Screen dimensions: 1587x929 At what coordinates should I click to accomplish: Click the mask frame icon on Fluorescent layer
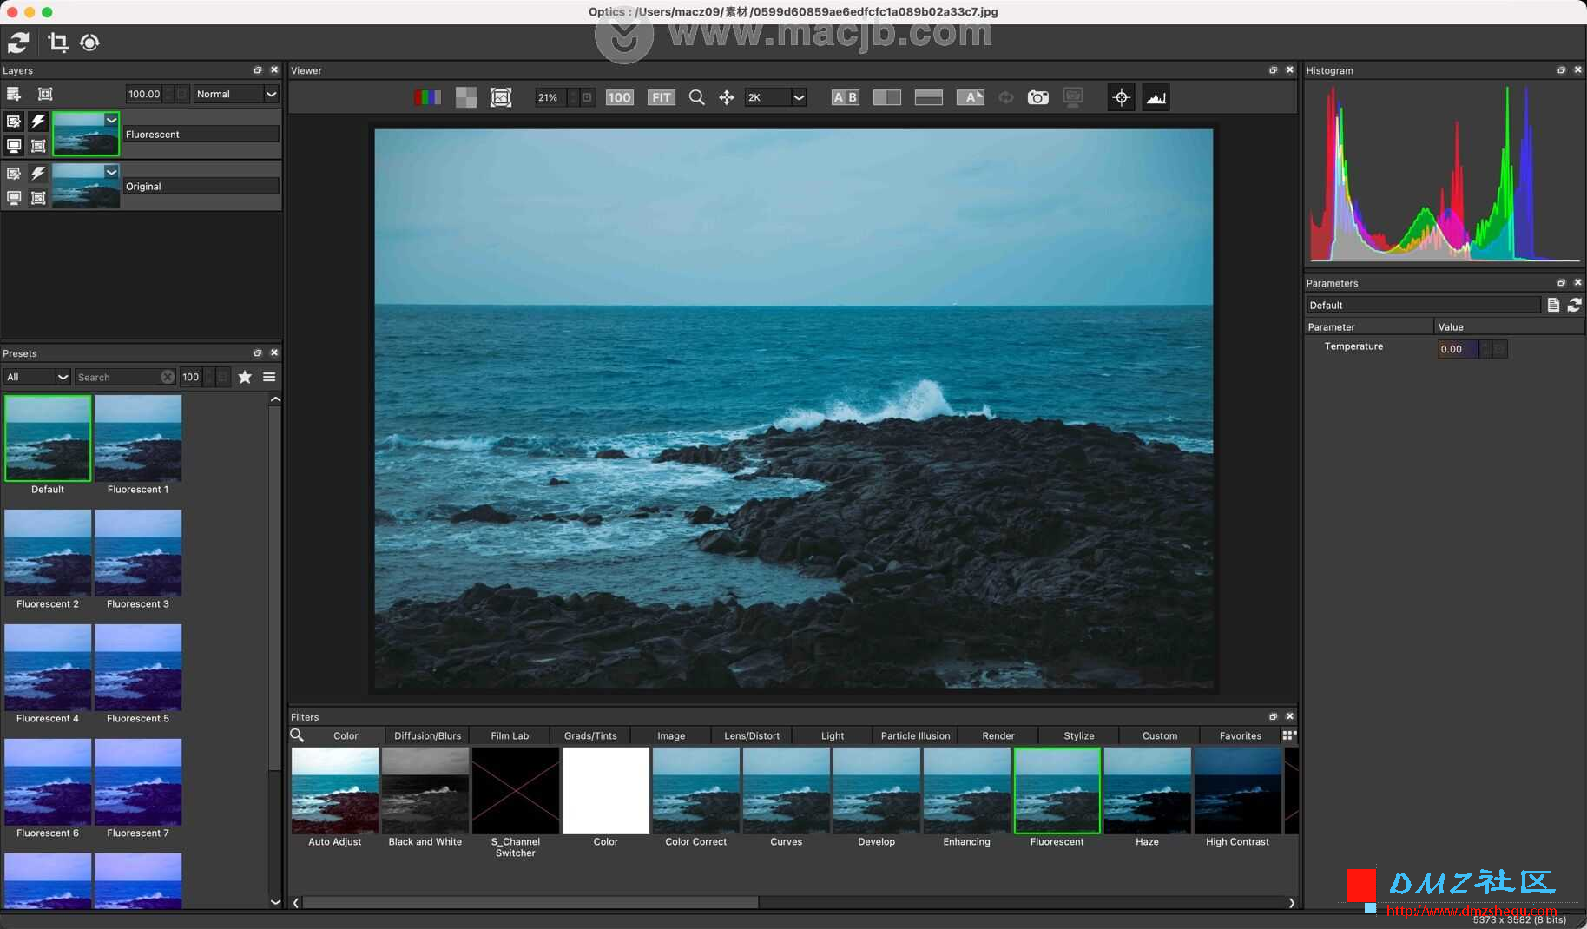point(38,146)
